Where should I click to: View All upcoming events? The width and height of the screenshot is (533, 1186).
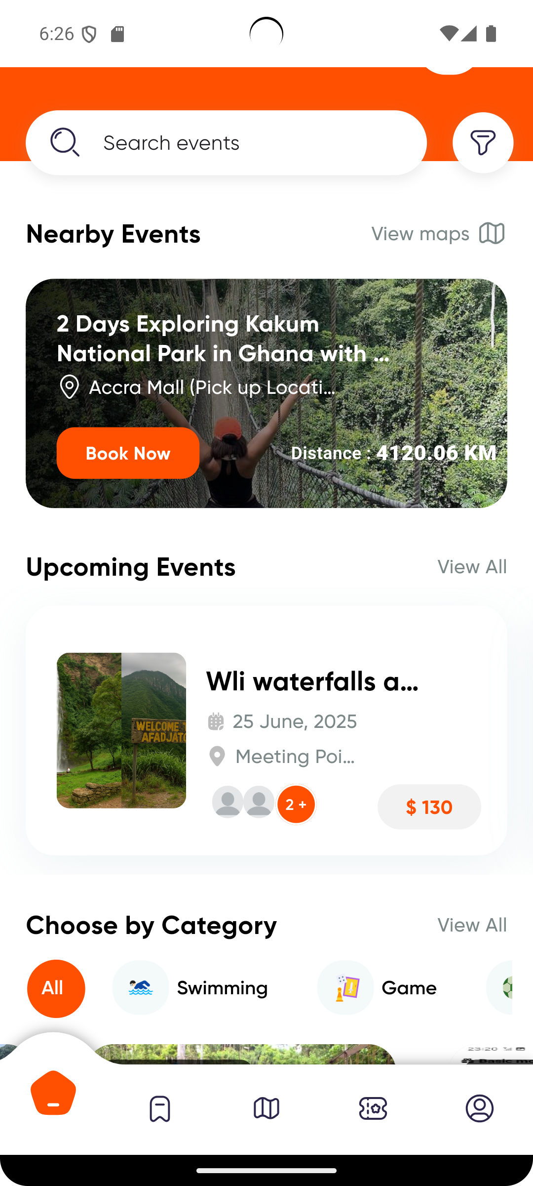pyautogui.click(x=472, y=567)
